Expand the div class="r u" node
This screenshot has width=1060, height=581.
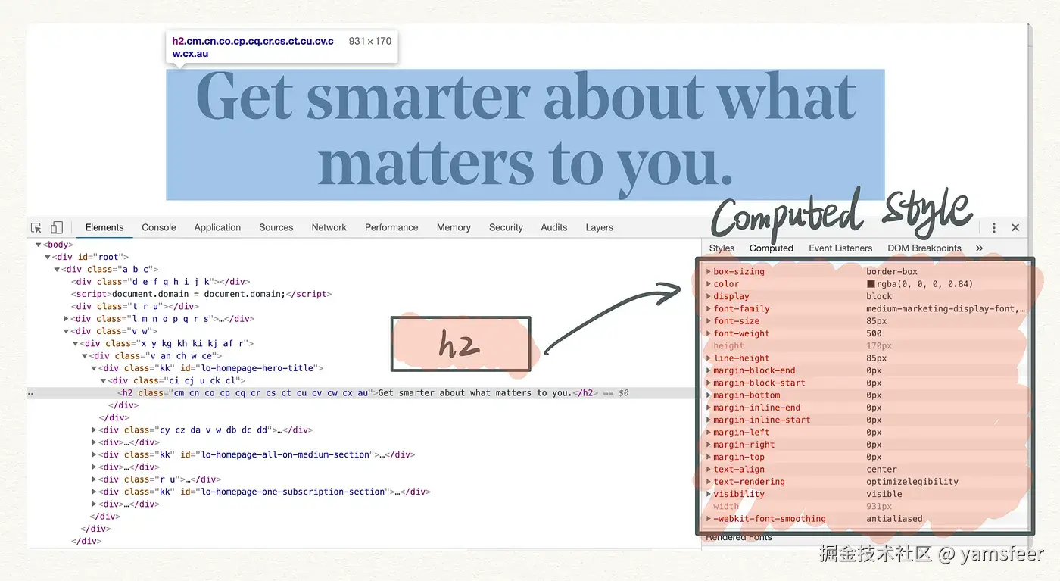(x=94, y=479)
